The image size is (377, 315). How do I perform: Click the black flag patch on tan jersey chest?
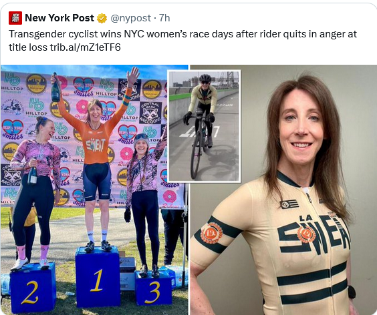point(289,204)
